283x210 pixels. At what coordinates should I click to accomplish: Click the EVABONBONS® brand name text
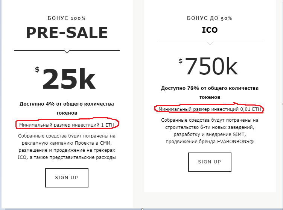[x=235, y=142]
